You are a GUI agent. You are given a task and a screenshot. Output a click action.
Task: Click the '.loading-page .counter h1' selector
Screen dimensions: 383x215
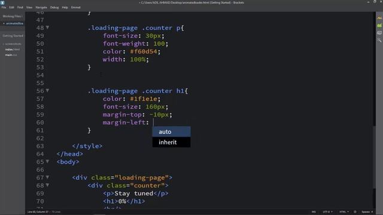136,91
